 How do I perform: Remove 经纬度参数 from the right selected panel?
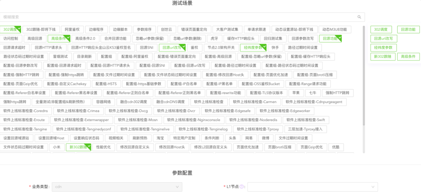[x=384, y=48]
